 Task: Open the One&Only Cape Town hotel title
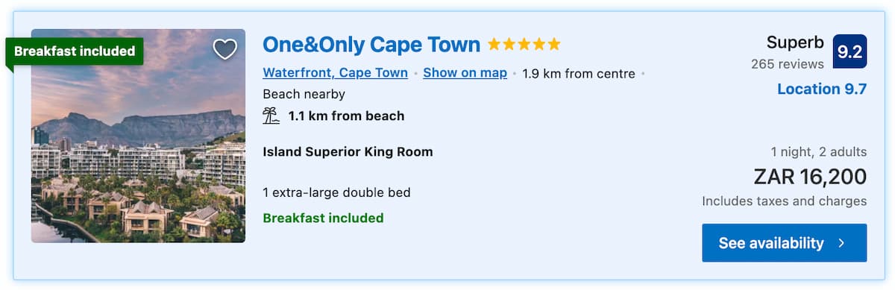(x=371, y=45)
